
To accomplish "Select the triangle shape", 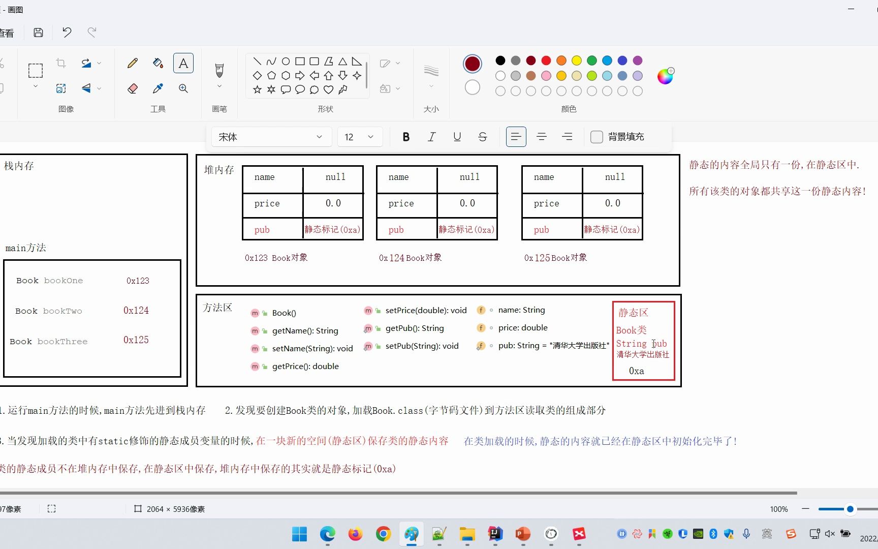I will click(342, 62).
